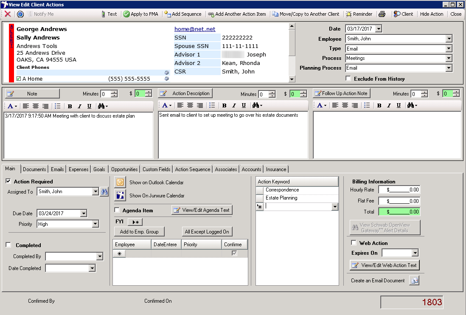This screenshot has width=466, height=315.
Task: Expand the Planning Process dropdown
Action: 449,68
